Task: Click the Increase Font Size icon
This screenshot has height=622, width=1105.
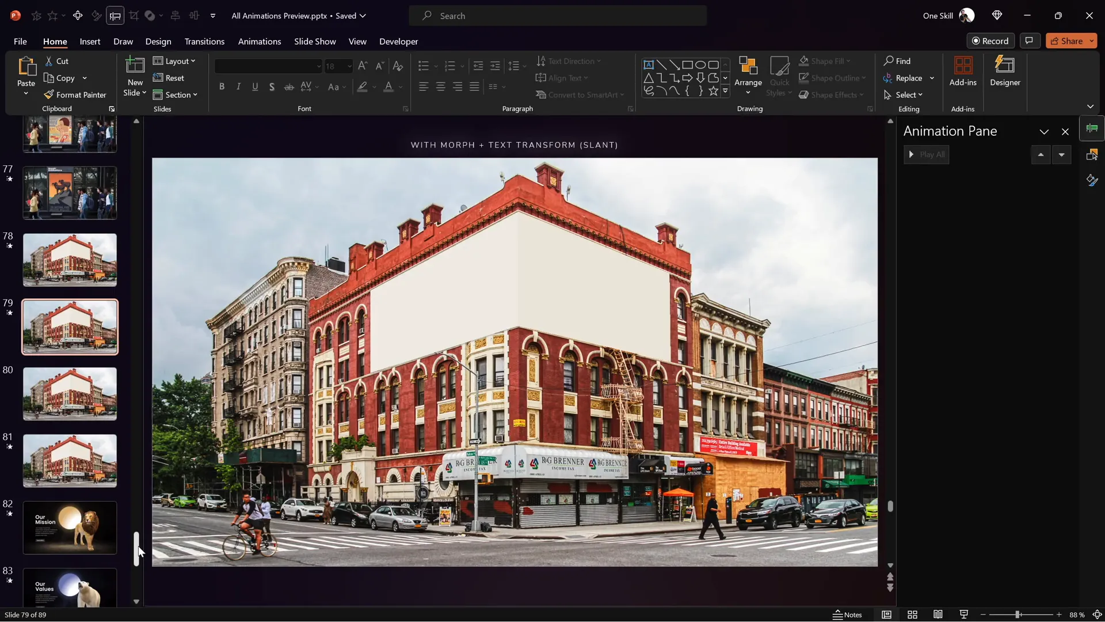Action: click(x=362, y=66)
